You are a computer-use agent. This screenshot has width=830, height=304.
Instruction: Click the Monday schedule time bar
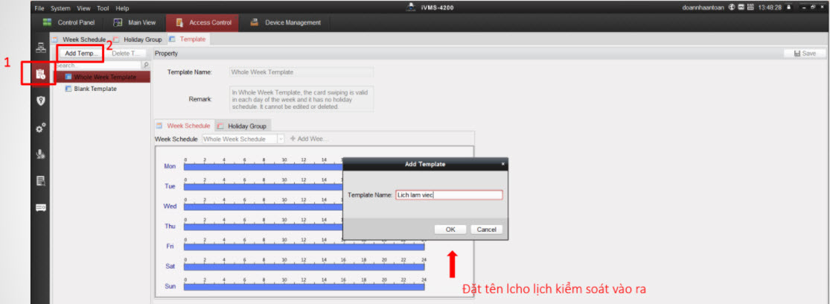(x=261, y=167)
